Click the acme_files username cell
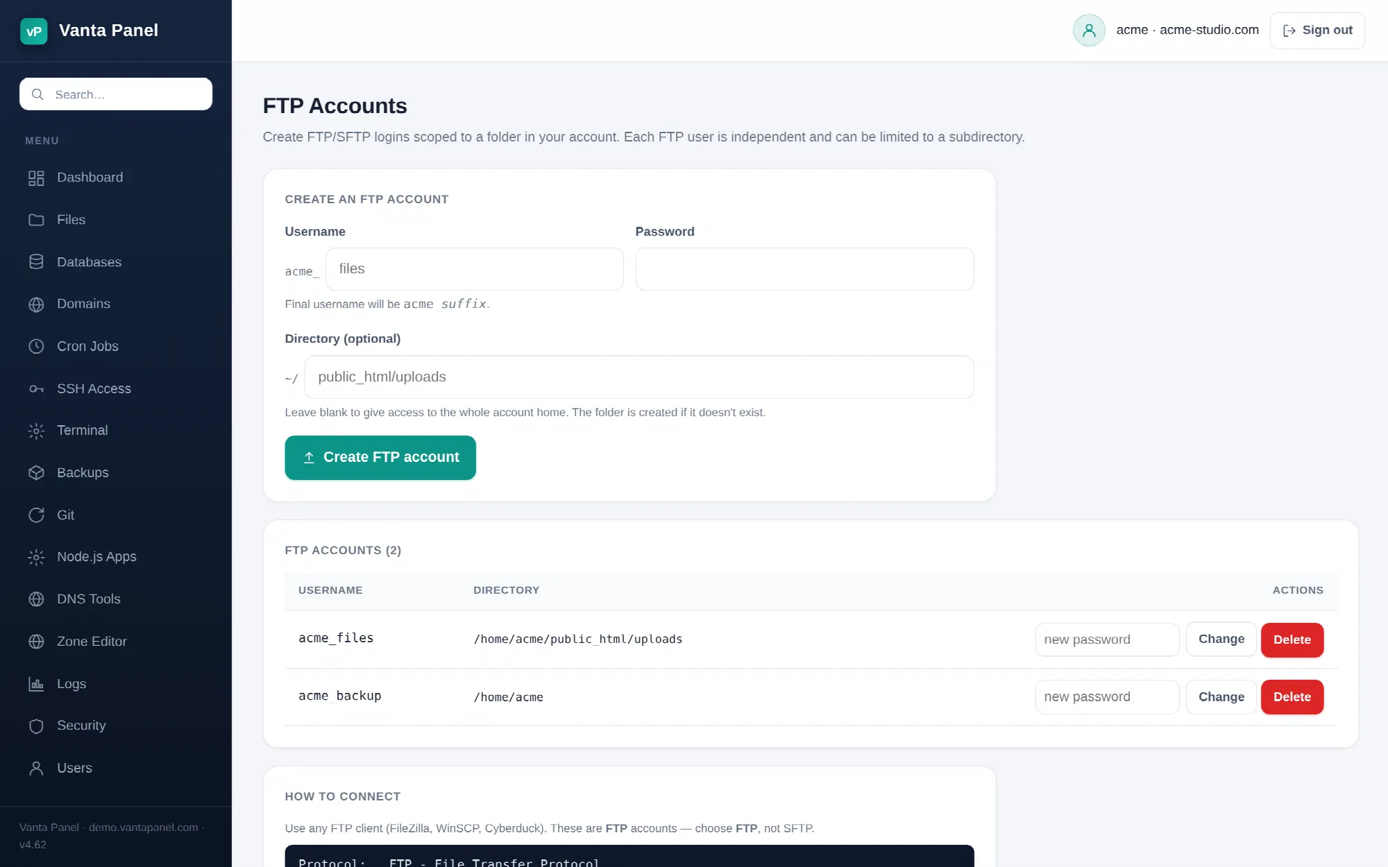Screen dimensions: 1388x867 point(336,638)
